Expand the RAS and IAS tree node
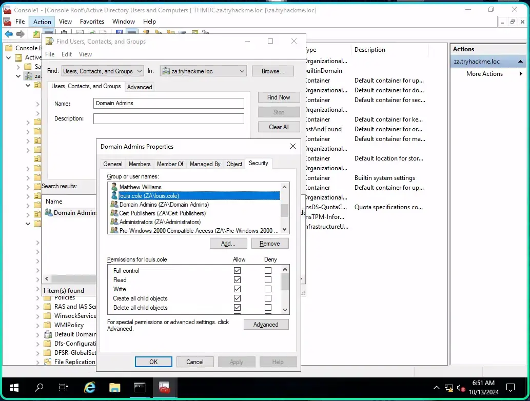530x401 pixels. click(38, 307)
